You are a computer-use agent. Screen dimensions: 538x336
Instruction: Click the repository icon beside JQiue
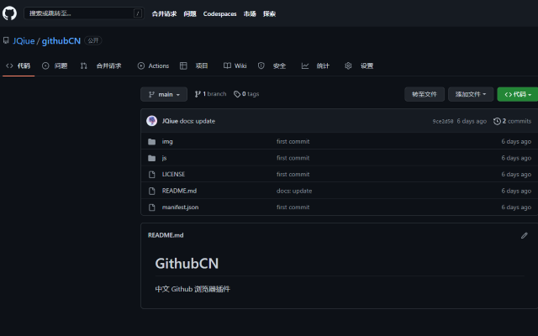pyautogui.click(x=6, y=40)
